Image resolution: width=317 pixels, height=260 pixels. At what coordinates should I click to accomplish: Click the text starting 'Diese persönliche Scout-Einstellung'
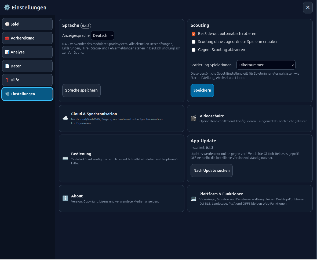(245, 76)
